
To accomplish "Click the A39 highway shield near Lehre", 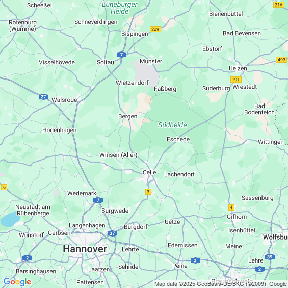I will click(270, 257).
